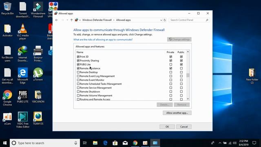Launch oCam desktop shortcut
This screenshot has width=261, height=147.
(7, 118)
